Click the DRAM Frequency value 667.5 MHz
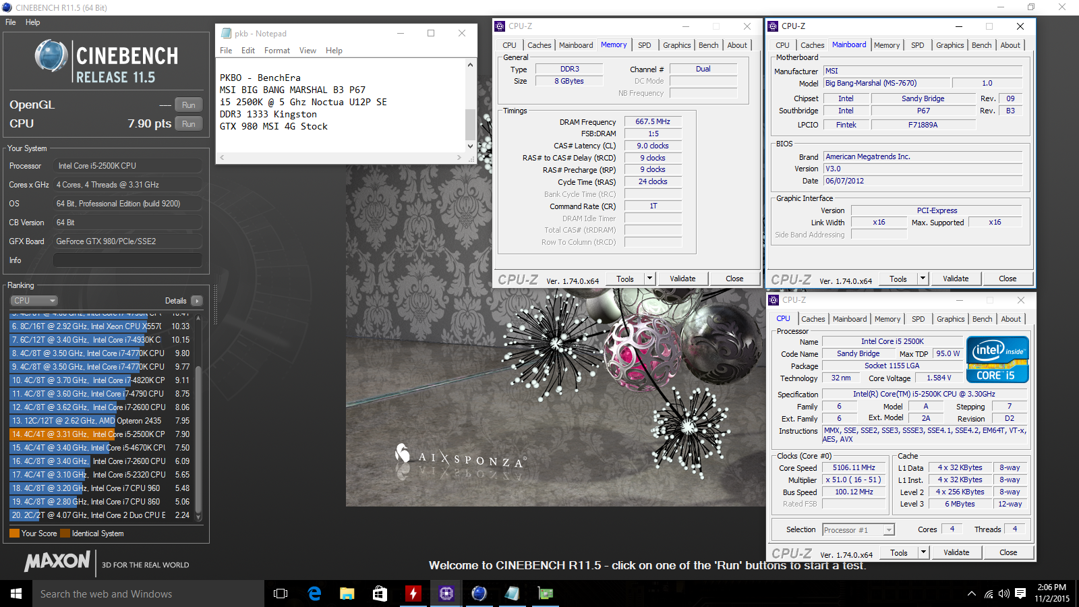1079x607 pixels. 653,121
